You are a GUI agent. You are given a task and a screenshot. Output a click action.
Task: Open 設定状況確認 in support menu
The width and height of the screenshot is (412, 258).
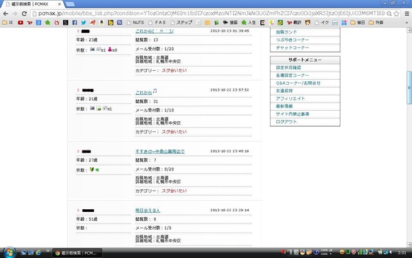[x=288, y=67]
